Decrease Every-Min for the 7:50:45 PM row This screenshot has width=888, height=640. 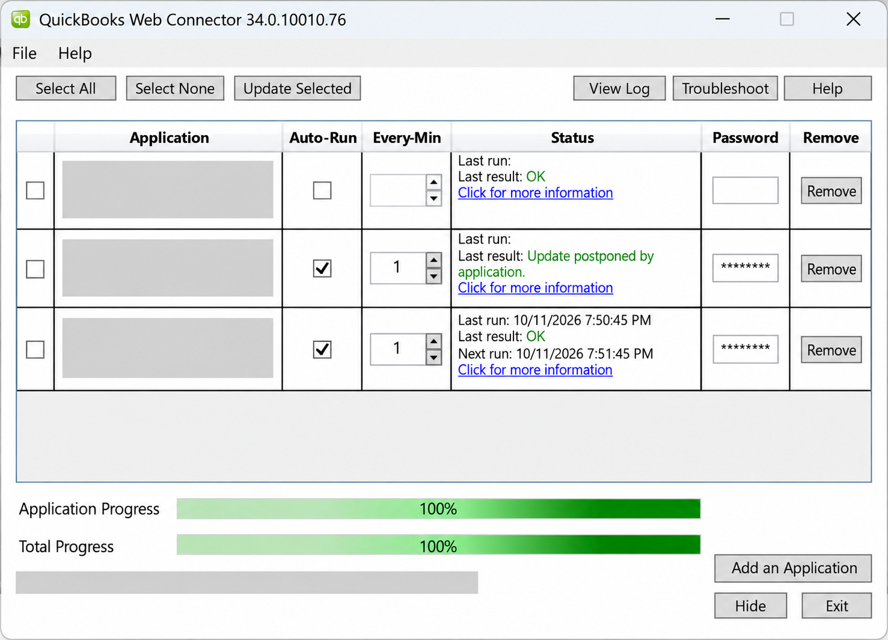[x=433, y=358]
